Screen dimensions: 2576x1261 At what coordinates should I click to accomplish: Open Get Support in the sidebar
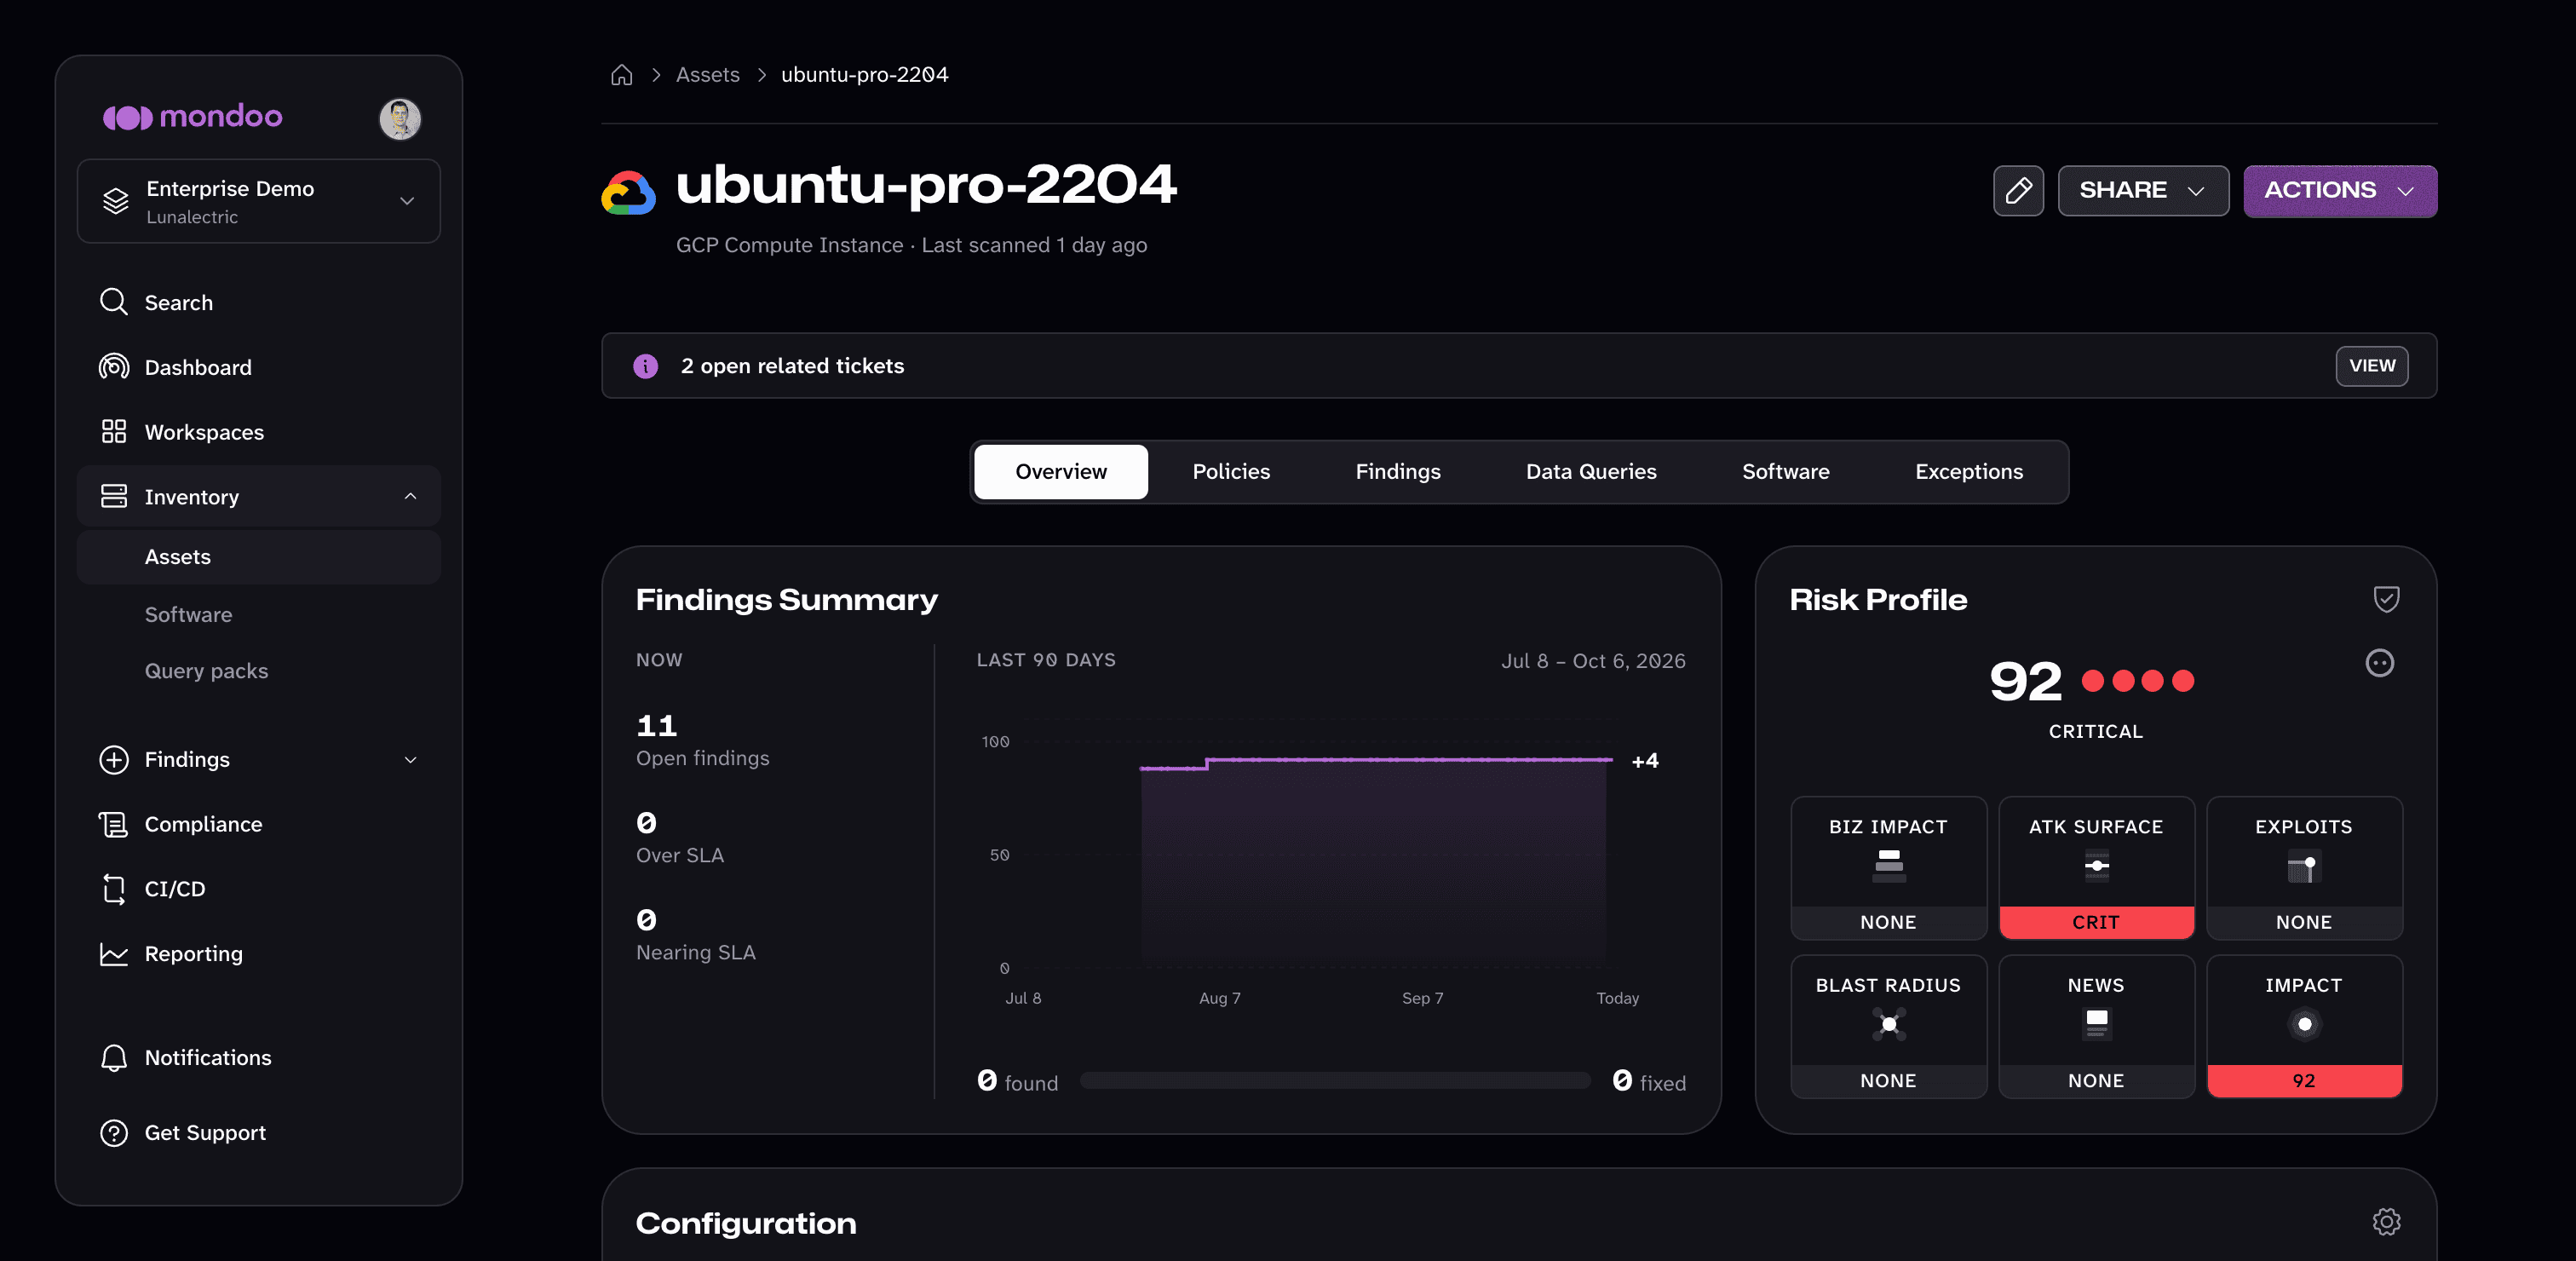pos(259,1133)
